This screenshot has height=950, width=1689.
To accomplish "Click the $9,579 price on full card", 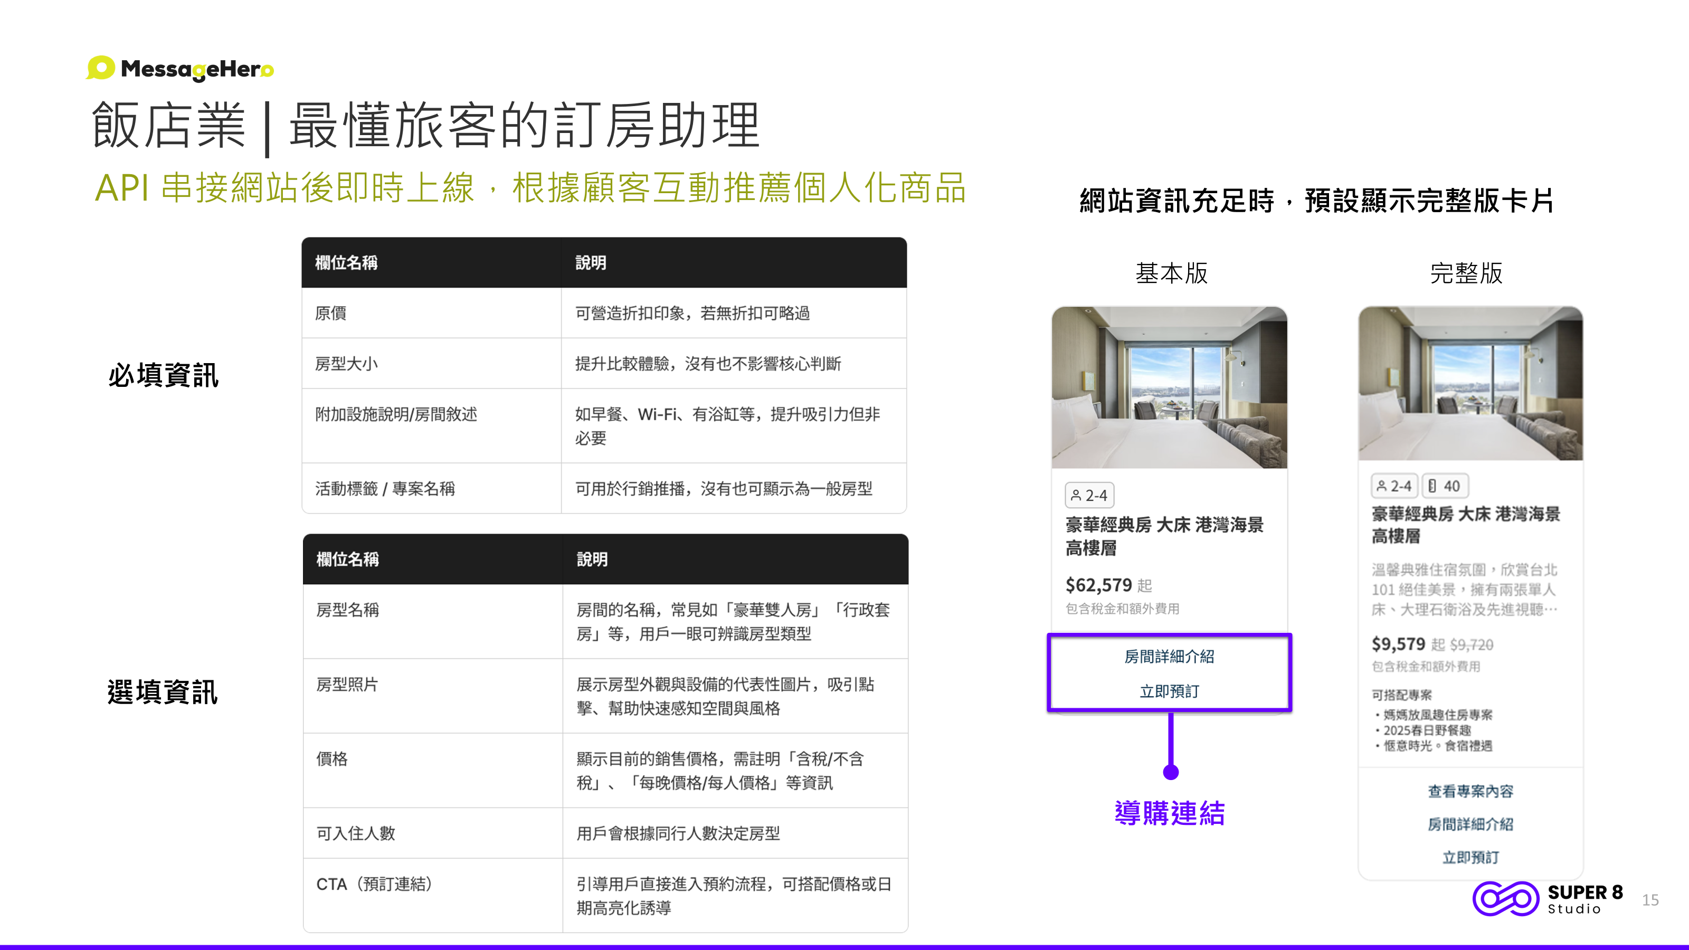I will pos(1399,644).
